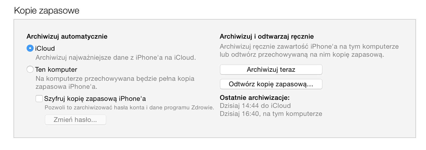Enable the 'Szyfruj kopię zapasową iPhone'a' checkbox
426x150 pixels.
tap(39, 99)
